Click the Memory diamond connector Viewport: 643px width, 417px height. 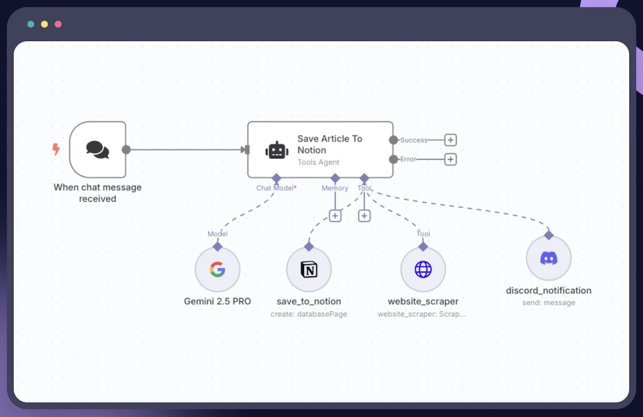pyautogui.click(x=335, y=178)
